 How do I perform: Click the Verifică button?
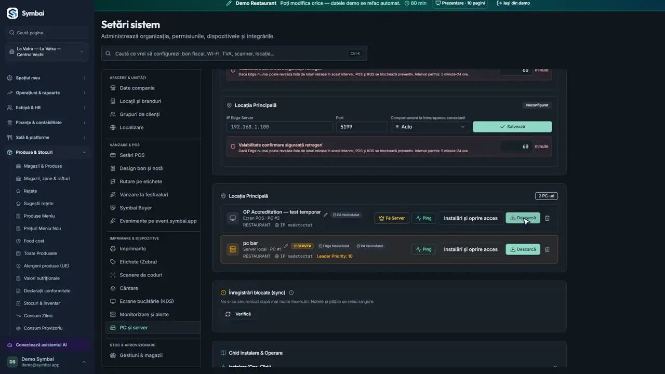point(238,314)
